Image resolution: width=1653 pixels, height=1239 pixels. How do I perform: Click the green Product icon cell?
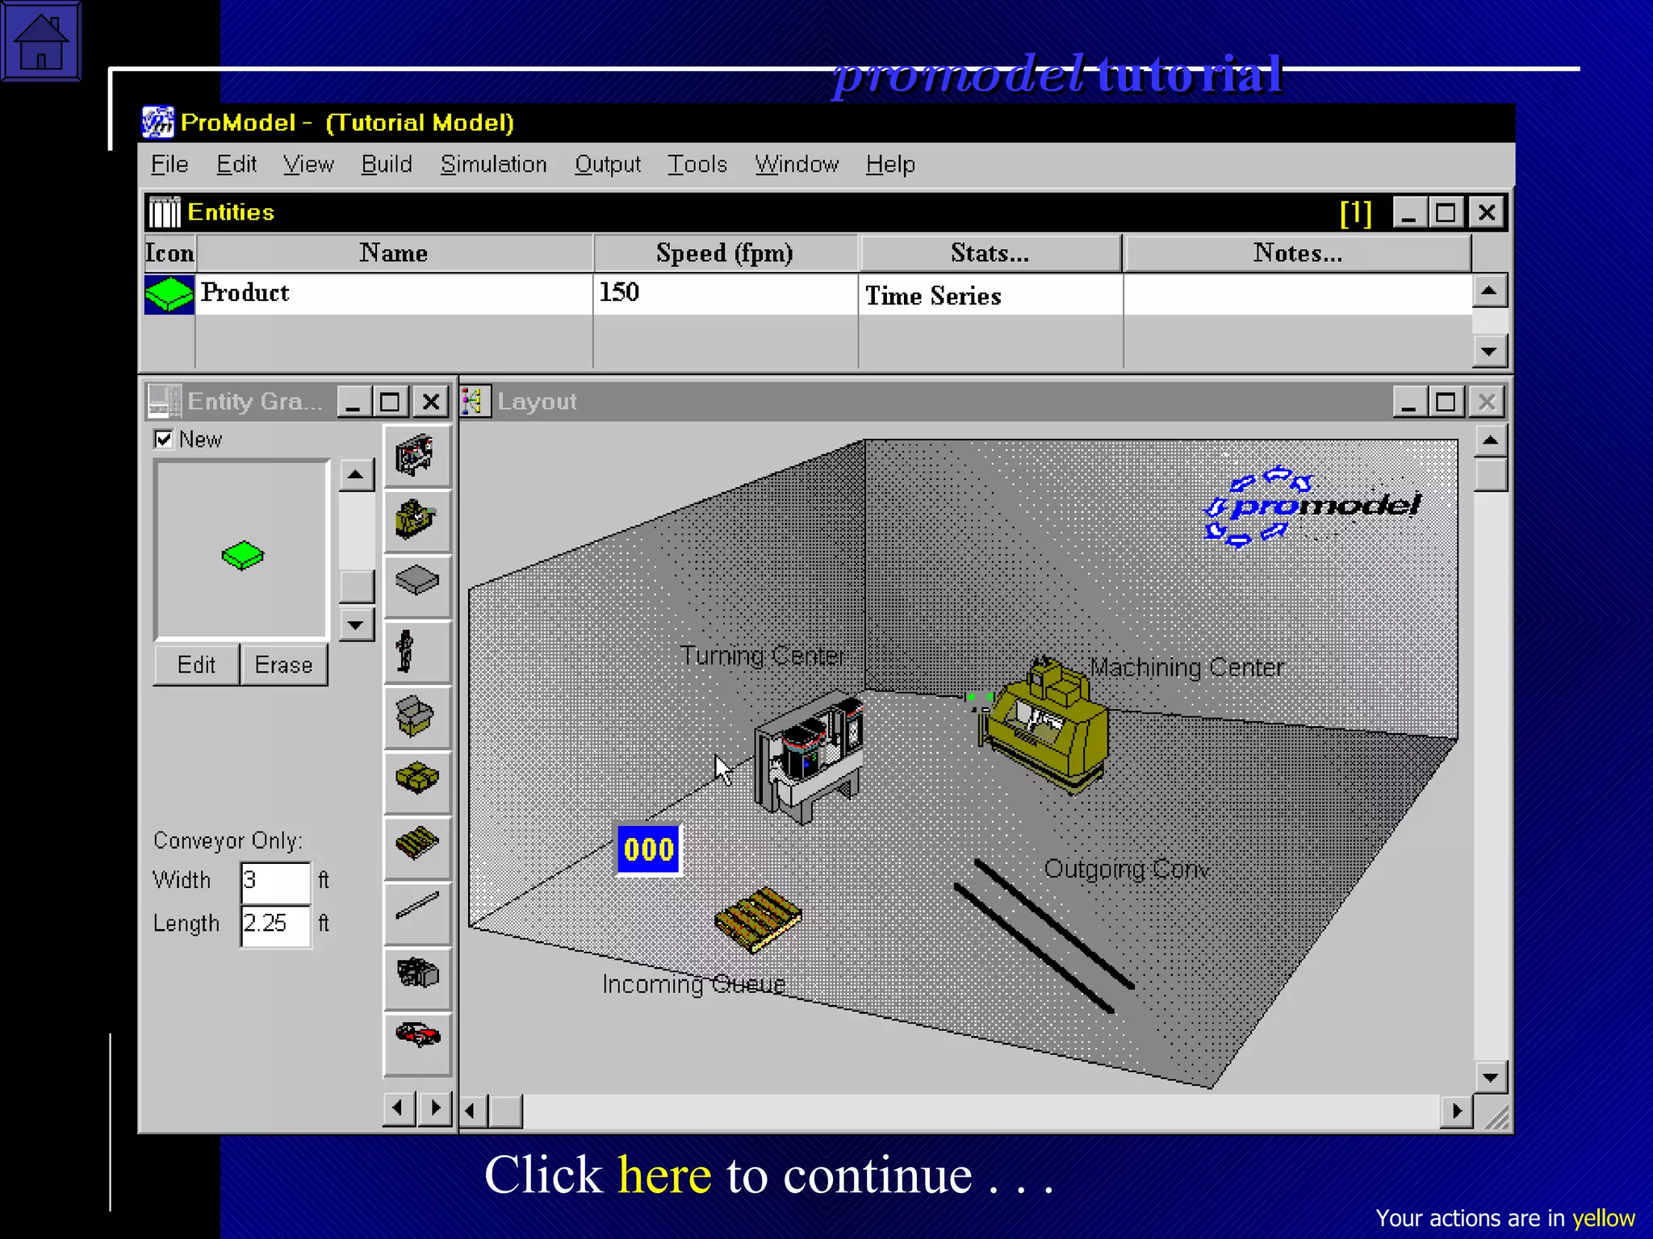tap(169, 294)
